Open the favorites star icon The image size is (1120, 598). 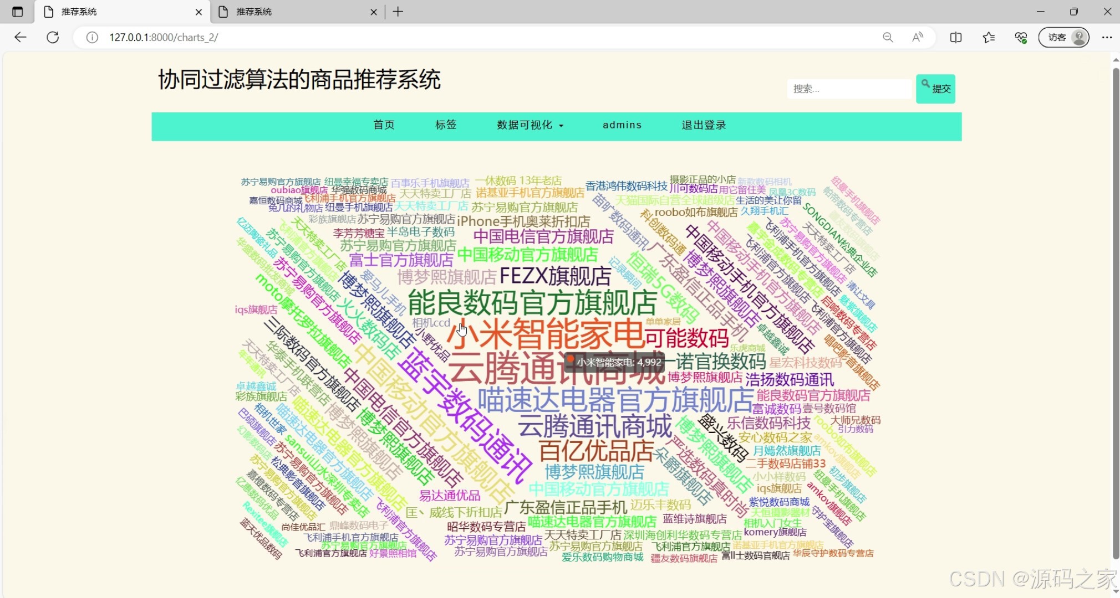point(989,37)
